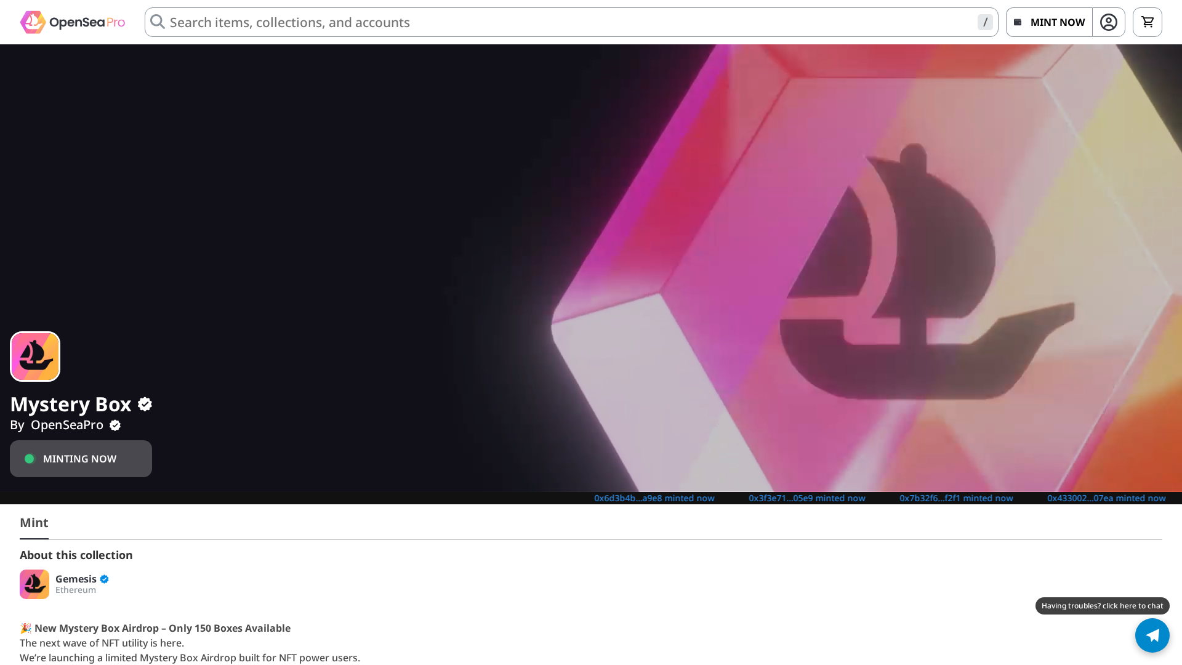Image resolution: width=1182 pixels, height=665 pixels.
Task: Select the Mint tab
Action: point(34,523)
